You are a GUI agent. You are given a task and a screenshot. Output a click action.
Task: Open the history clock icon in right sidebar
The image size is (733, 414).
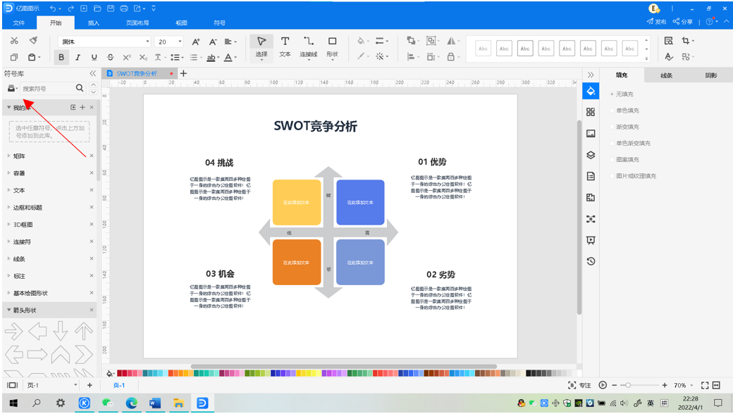591,261
